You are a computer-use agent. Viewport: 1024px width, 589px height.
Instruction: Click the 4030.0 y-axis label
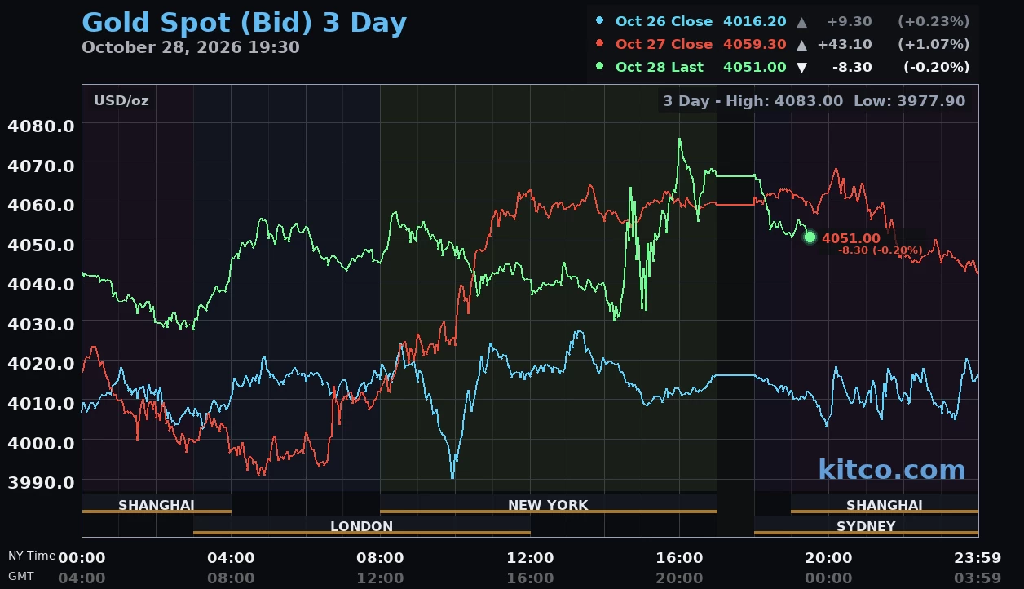(x=41, y=324)
